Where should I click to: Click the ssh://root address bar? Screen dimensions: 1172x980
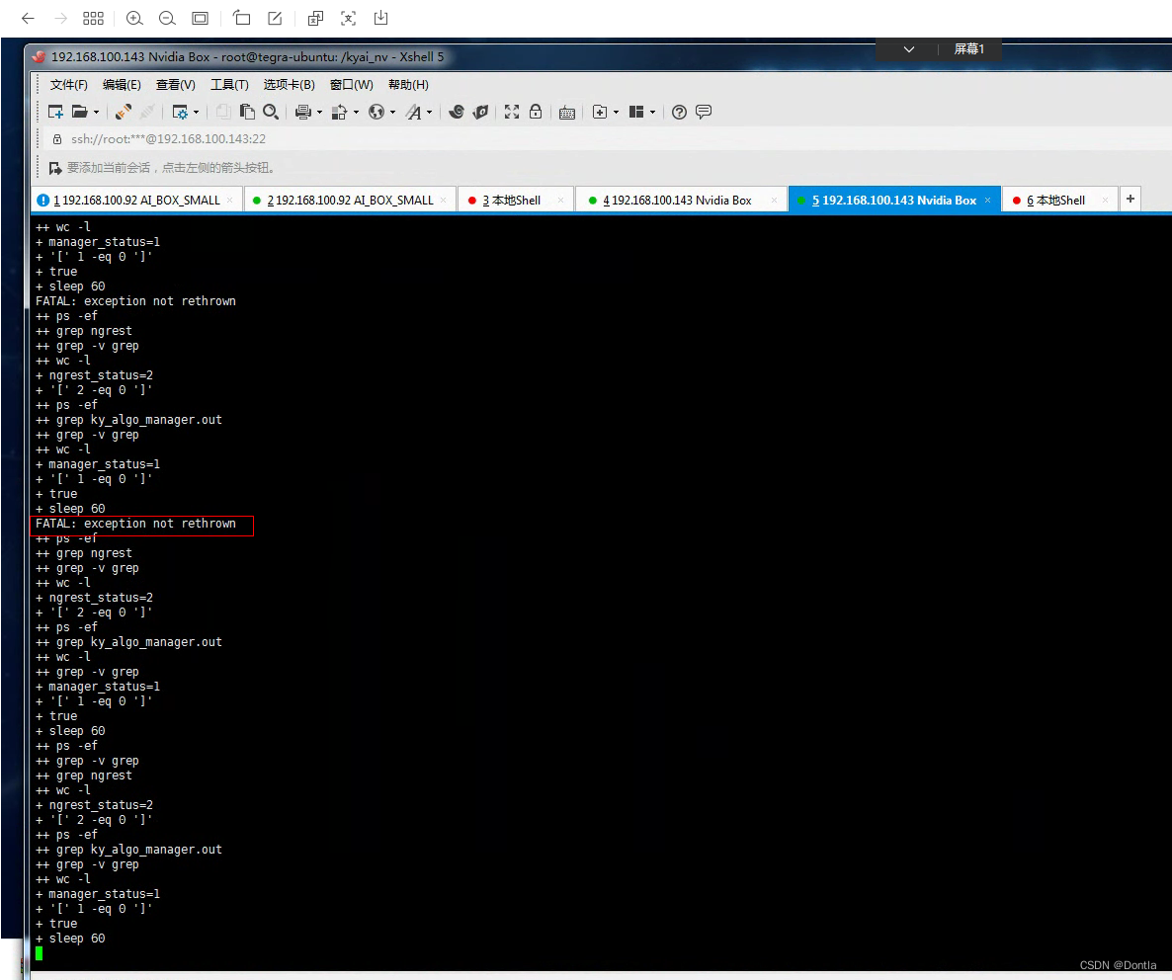(168, 140)
